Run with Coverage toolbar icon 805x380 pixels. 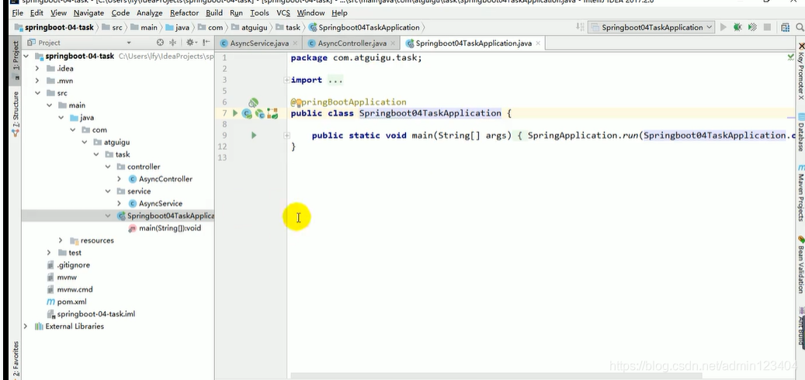tap(753, 27)
